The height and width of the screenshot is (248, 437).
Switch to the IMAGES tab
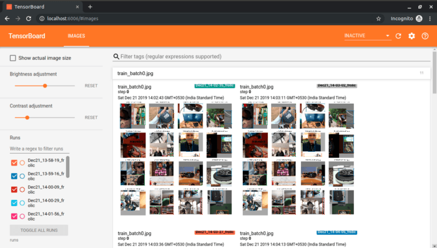76,36
